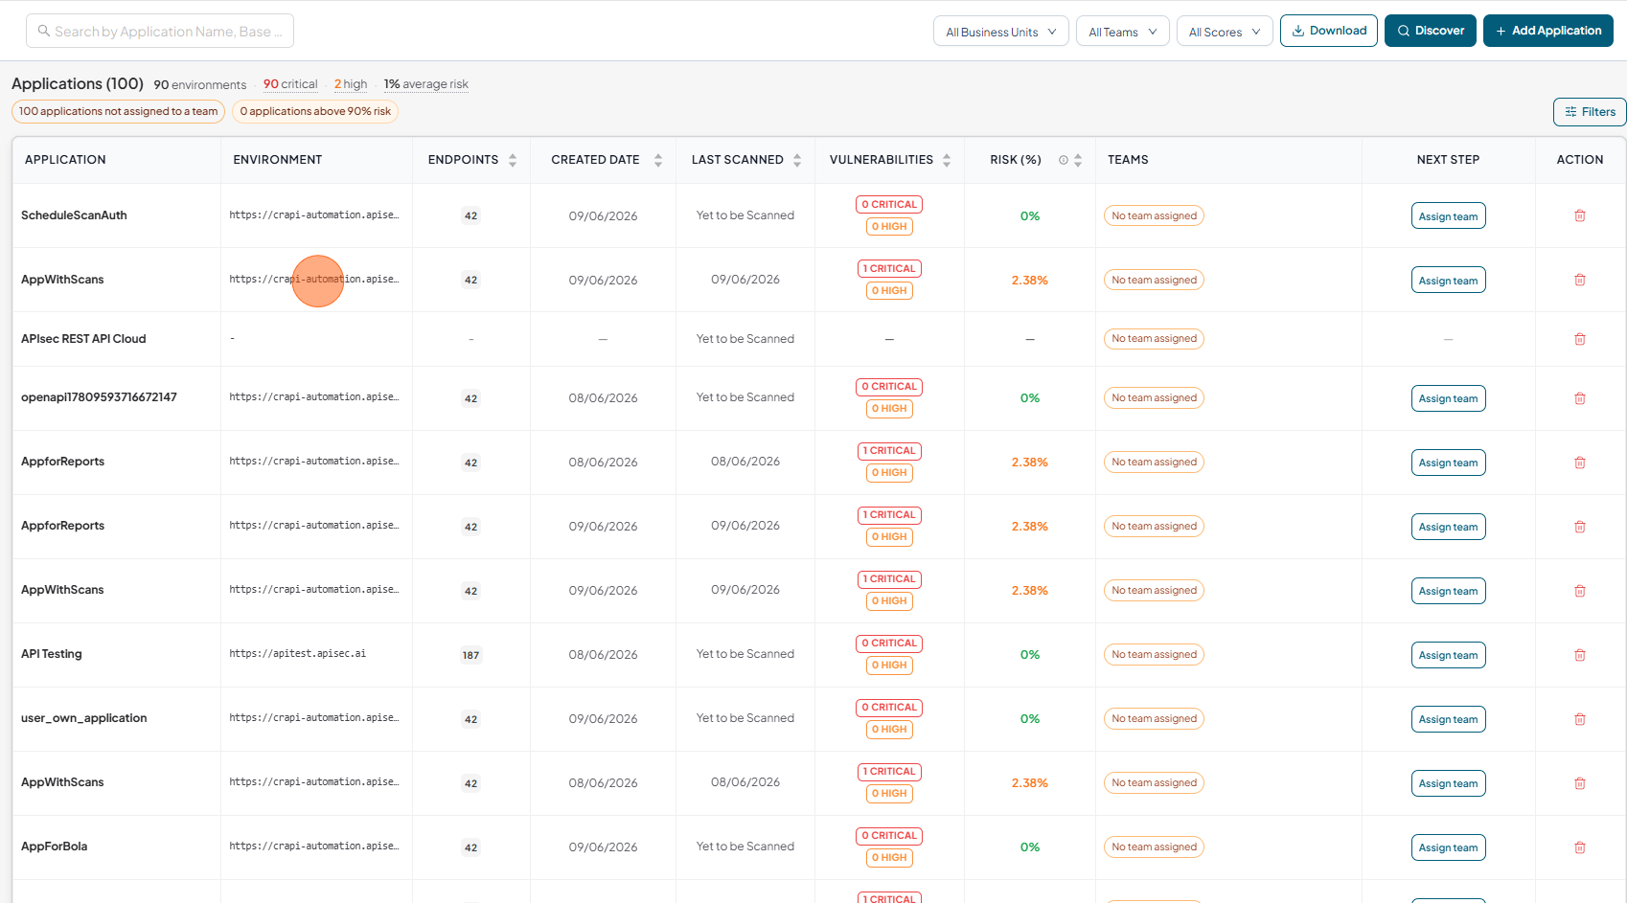
Task: Sort by Vulnerabilities column arrows
Action: (947, 160)
